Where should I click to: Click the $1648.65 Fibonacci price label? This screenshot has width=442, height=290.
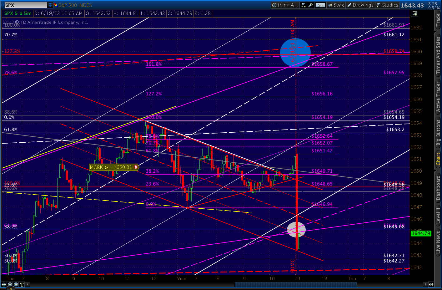click(x=322, y=184)
